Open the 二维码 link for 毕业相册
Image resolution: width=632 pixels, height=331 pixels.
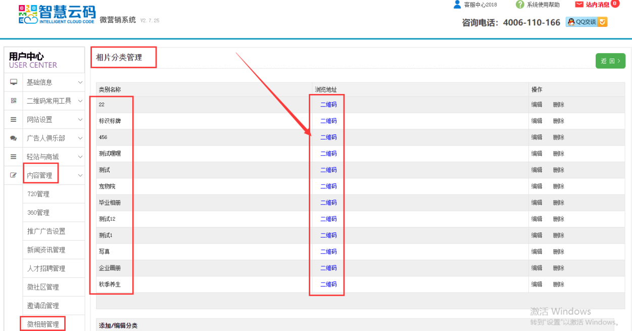pyautogui.click(x=328, y=203)
